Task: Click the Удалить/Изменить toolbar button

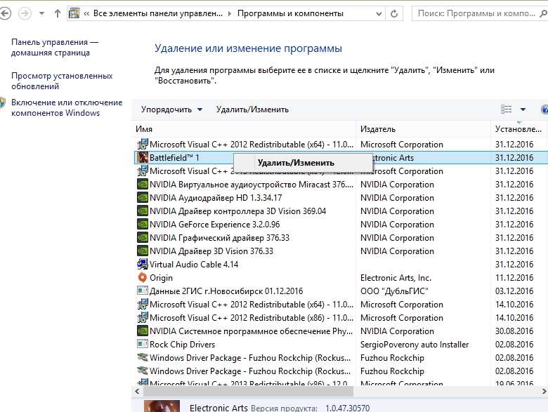Action: (252, 109)
